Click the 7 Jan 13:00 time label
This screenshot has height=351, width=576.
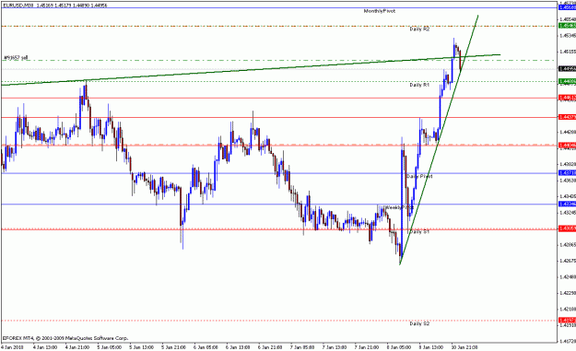335,347
